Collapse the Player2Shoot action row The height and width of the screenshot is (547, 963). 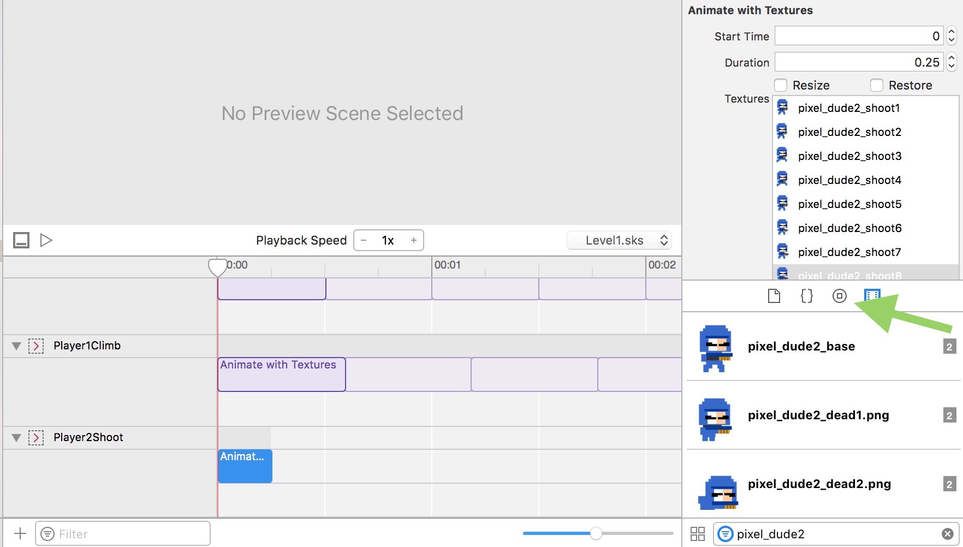pos(16,438)
